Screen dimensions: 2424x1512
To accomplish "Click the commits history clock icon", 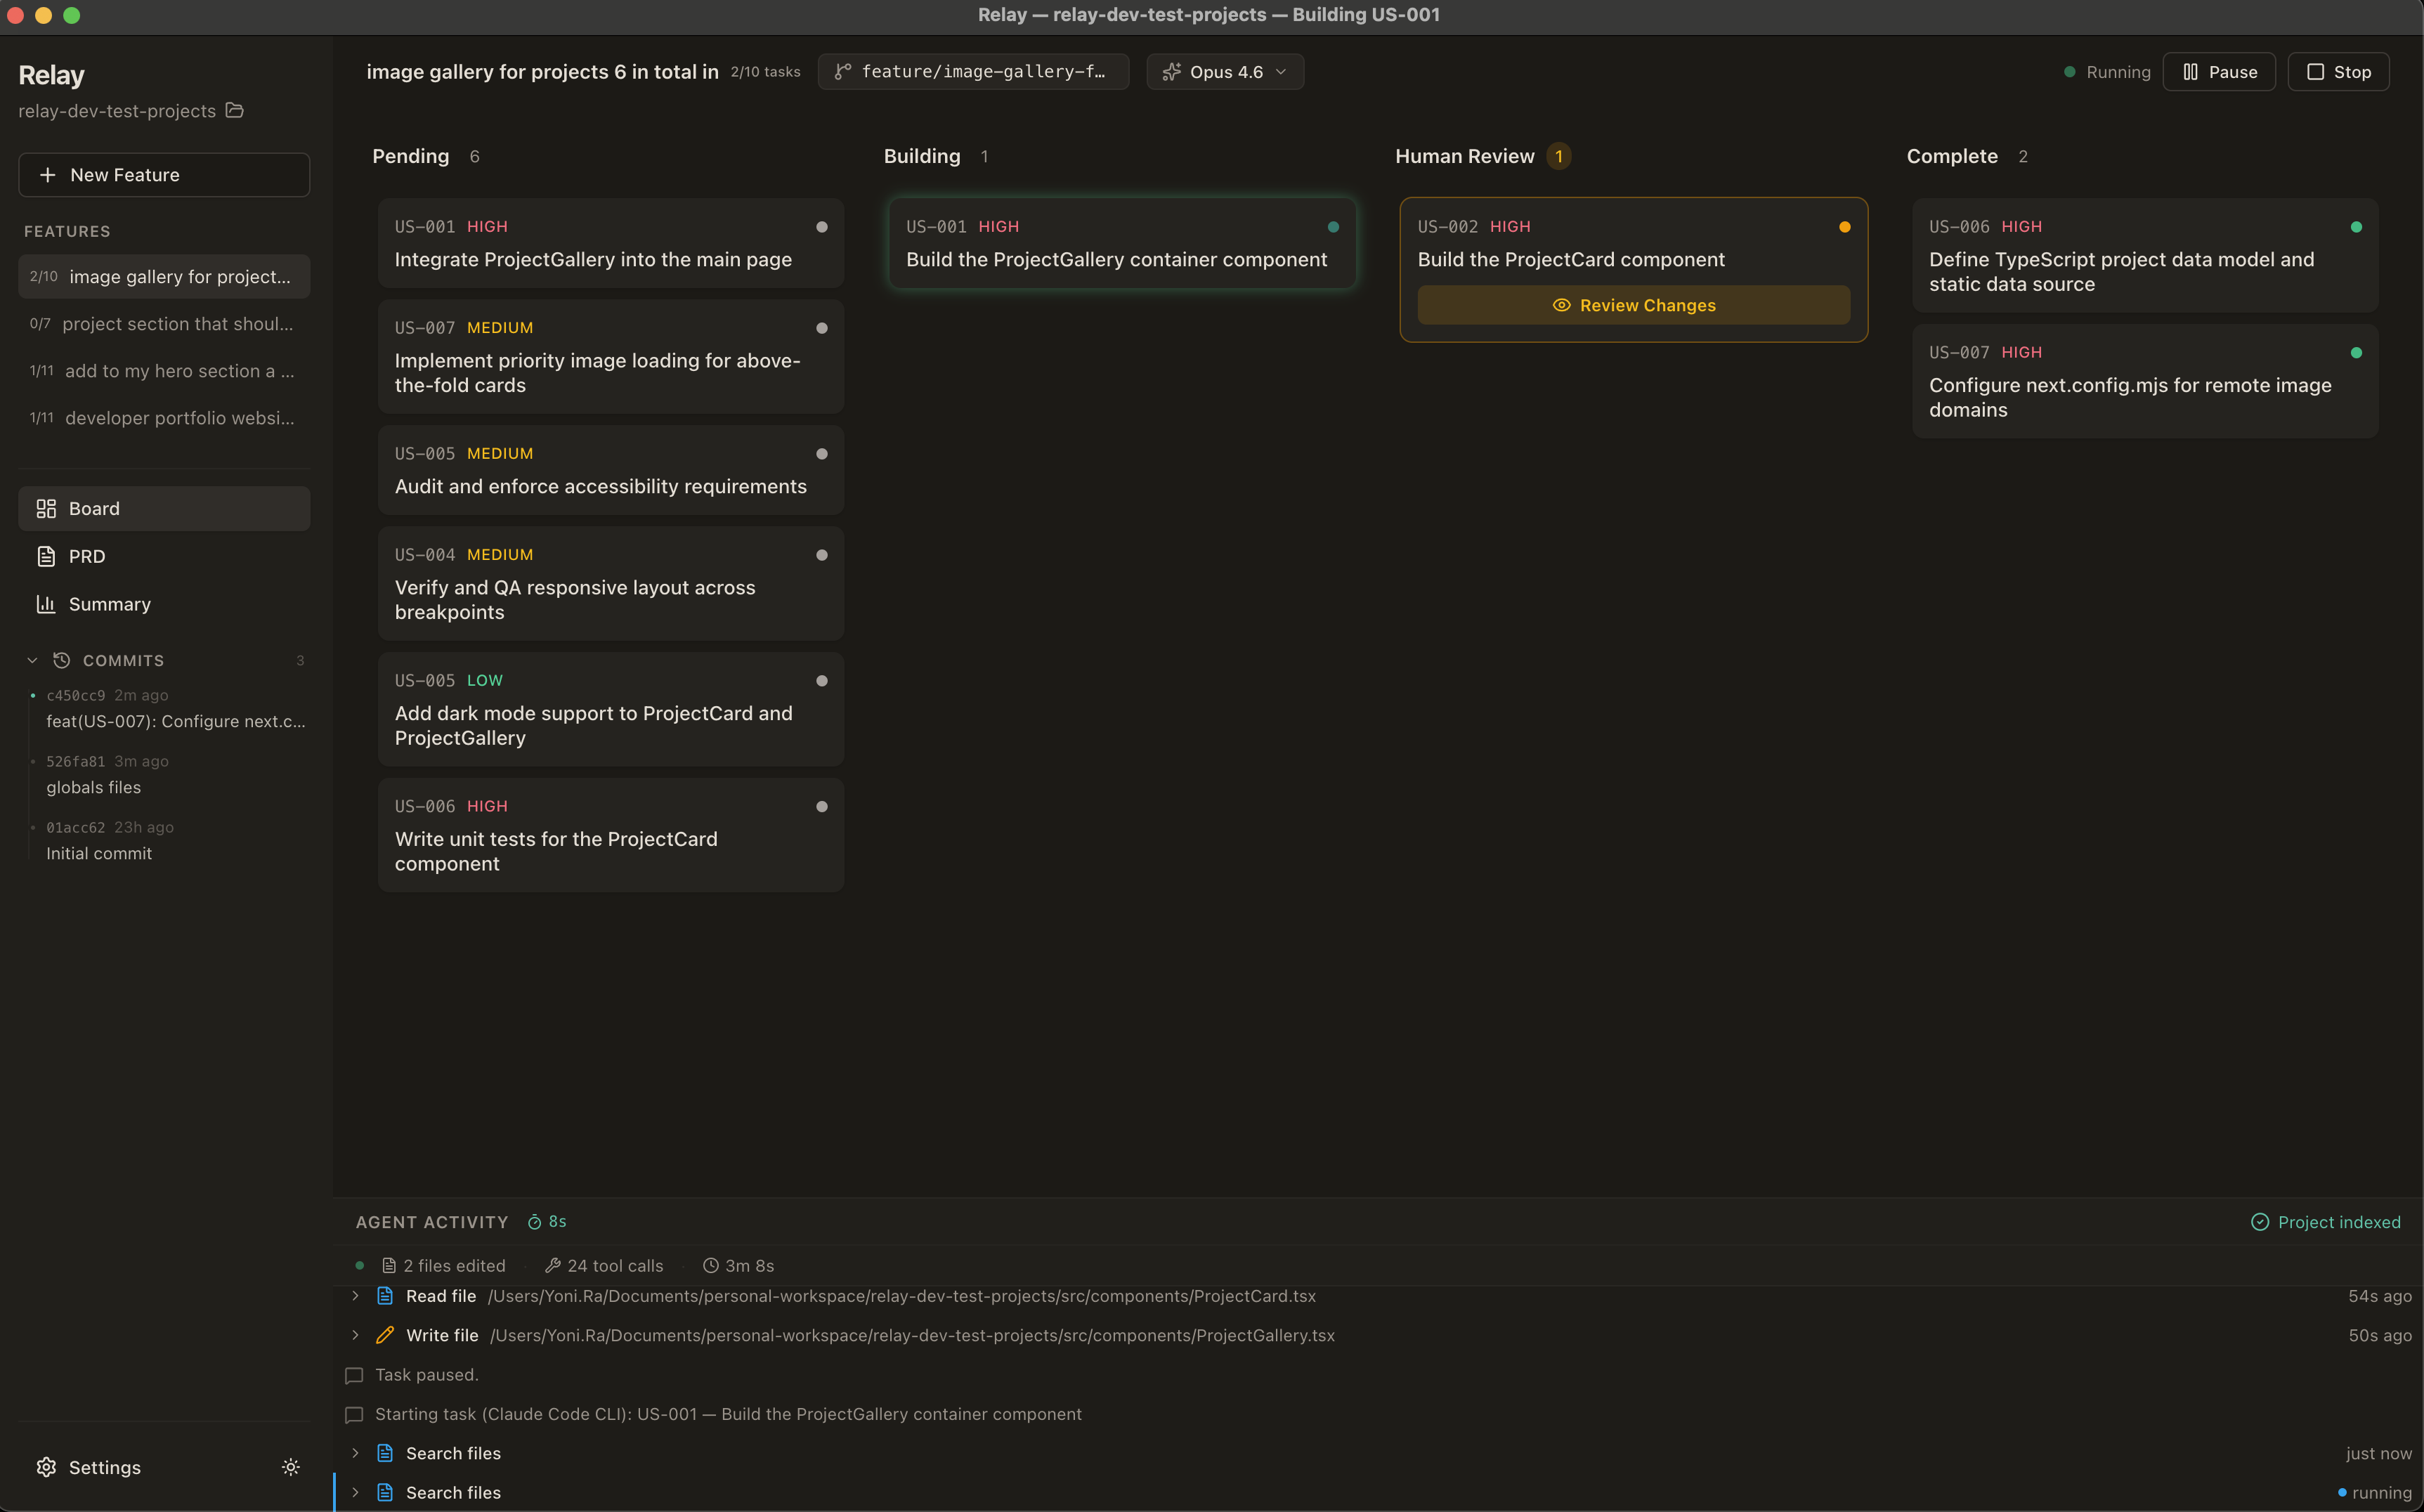I will (62, 660).
